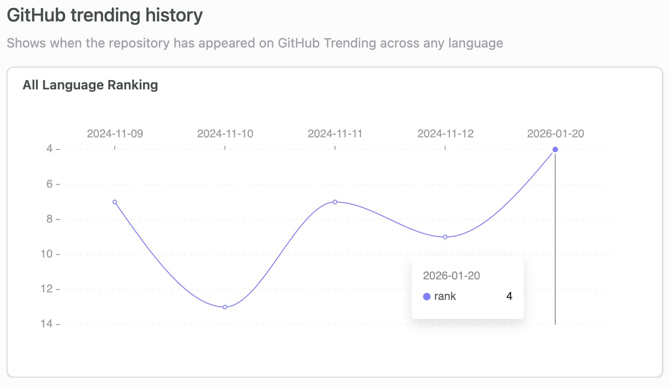
Task: Click the data point for 2024-11-09
Action: point(115,202)
